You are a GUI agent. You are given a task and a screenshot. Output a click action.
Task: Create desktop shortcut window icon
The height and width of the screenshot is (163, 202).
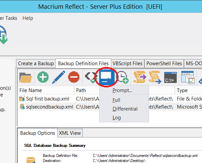point(188,77)
